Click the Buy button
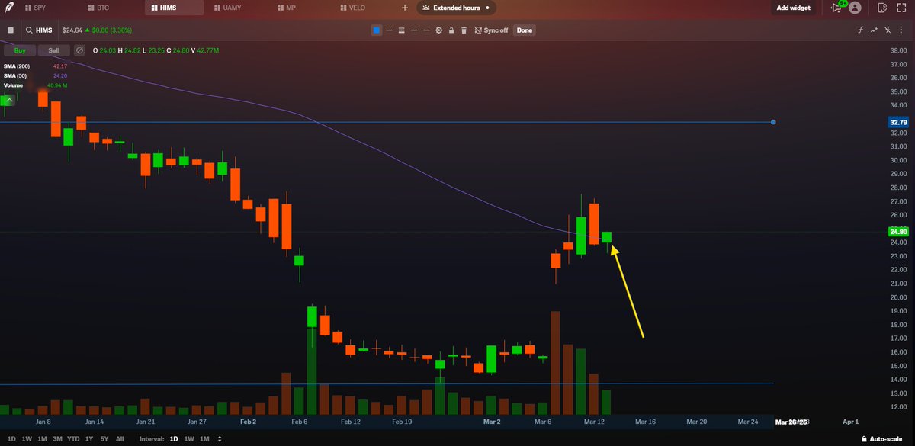Image resolution: width=915 pixels, height=446 pixels. 20,50
